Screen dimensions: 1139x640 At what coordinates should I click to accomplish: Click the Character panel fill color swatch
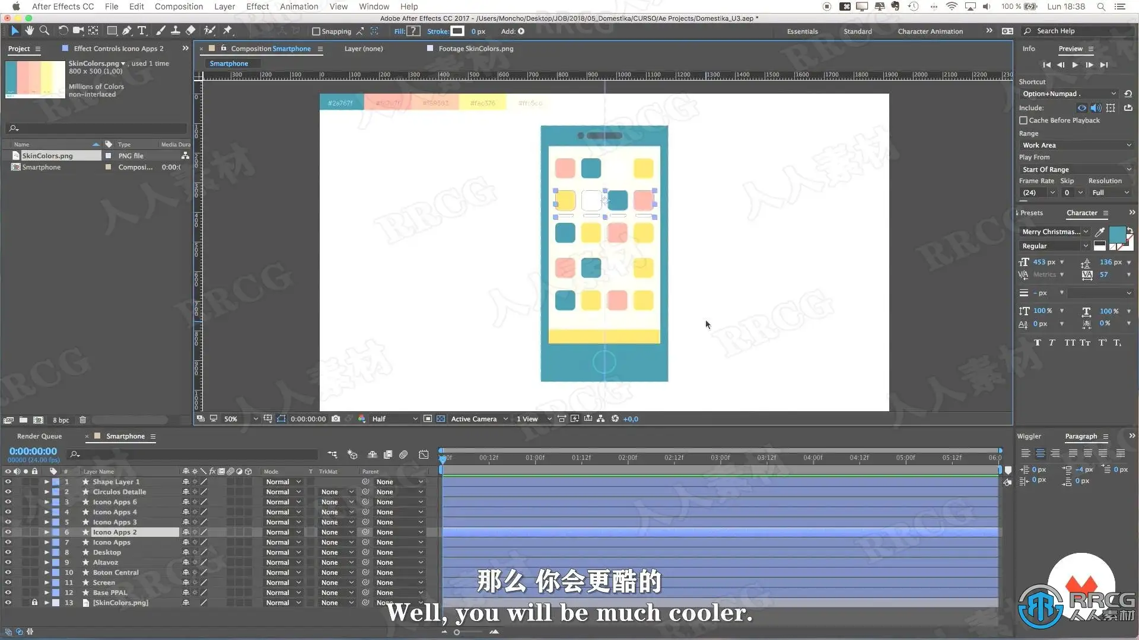point(1117,235)
